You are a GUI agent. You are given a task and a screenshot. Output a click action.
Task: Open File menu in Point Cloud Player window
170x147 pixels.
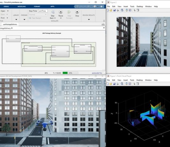tap(108, 80)
